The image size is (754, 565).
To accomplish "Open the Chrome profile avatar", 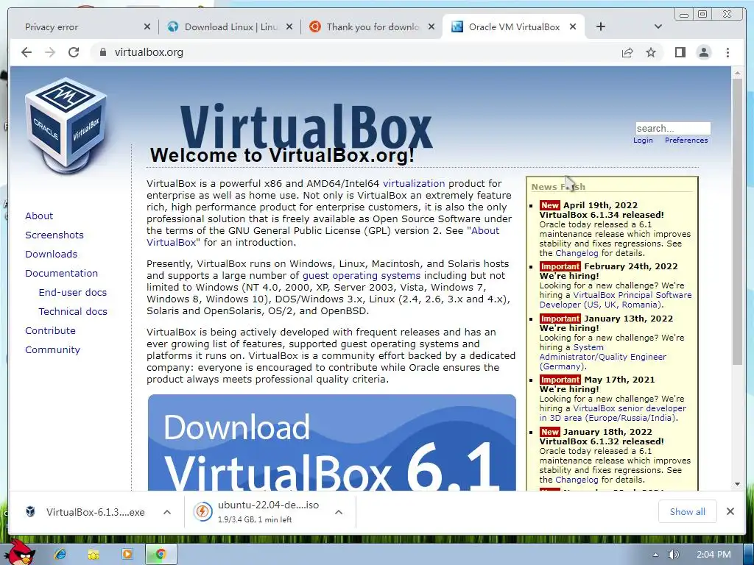I will coord(704,52).
